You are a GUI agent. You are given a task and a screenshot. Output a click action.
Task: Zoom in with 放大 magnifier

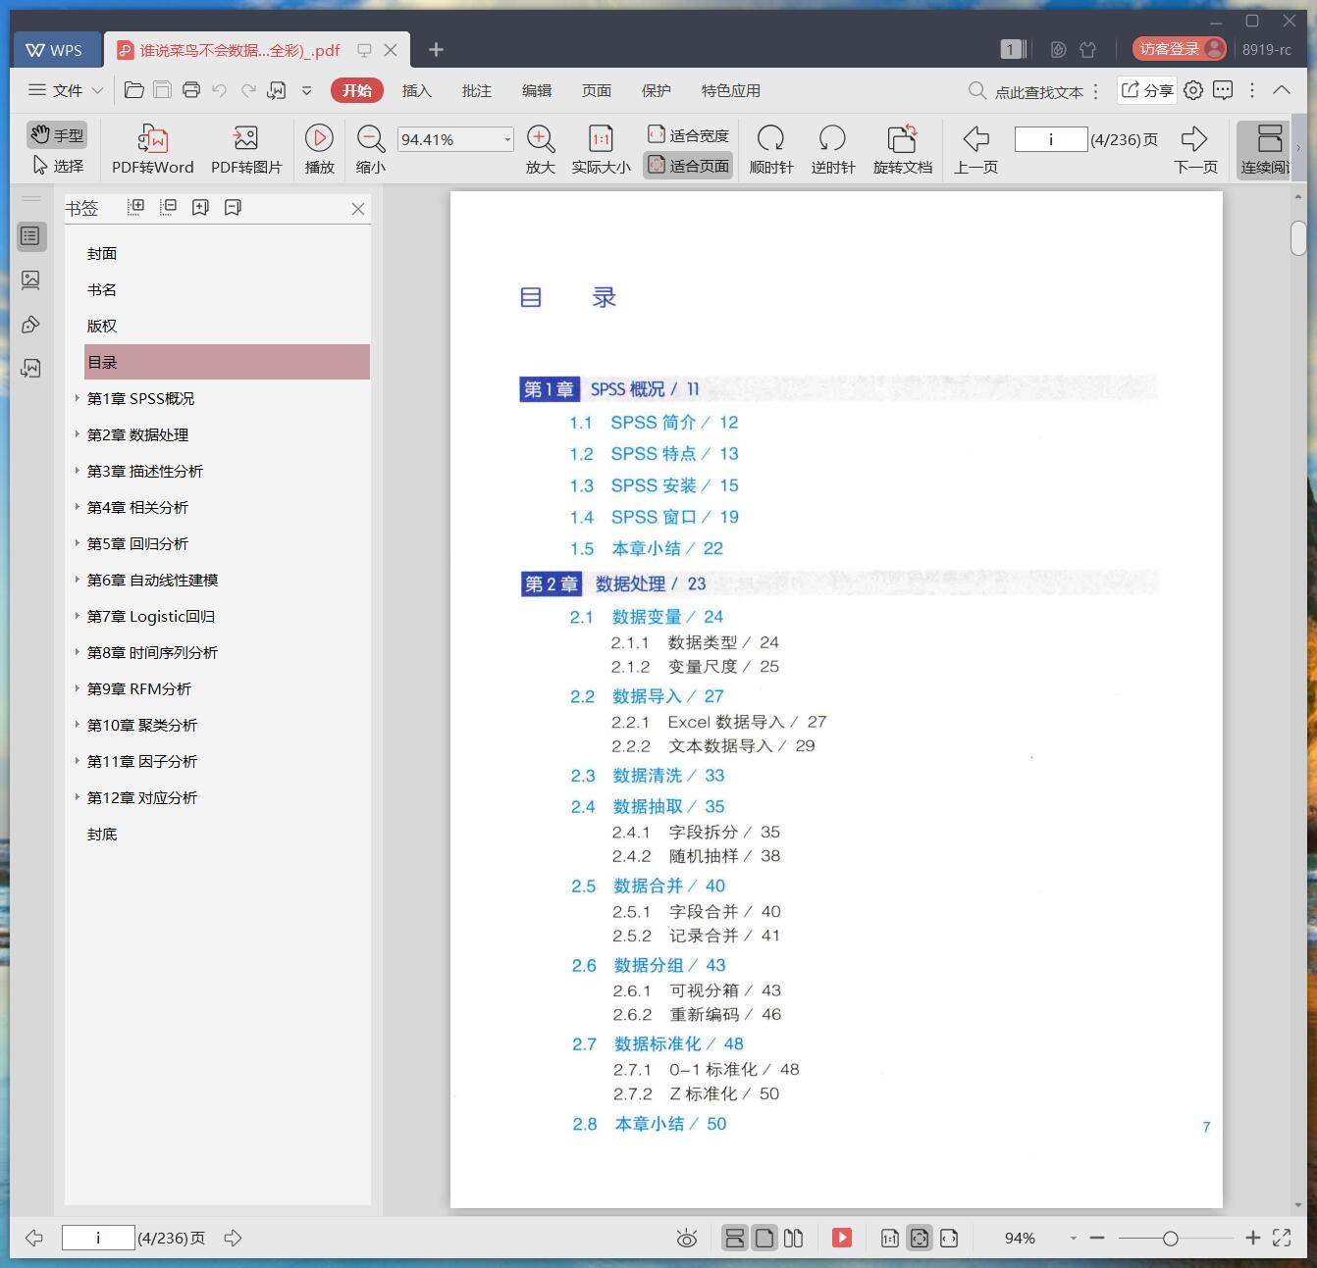coord(541,150)
